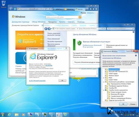Collapse Службы печати и документов node

tap(104, 90)
